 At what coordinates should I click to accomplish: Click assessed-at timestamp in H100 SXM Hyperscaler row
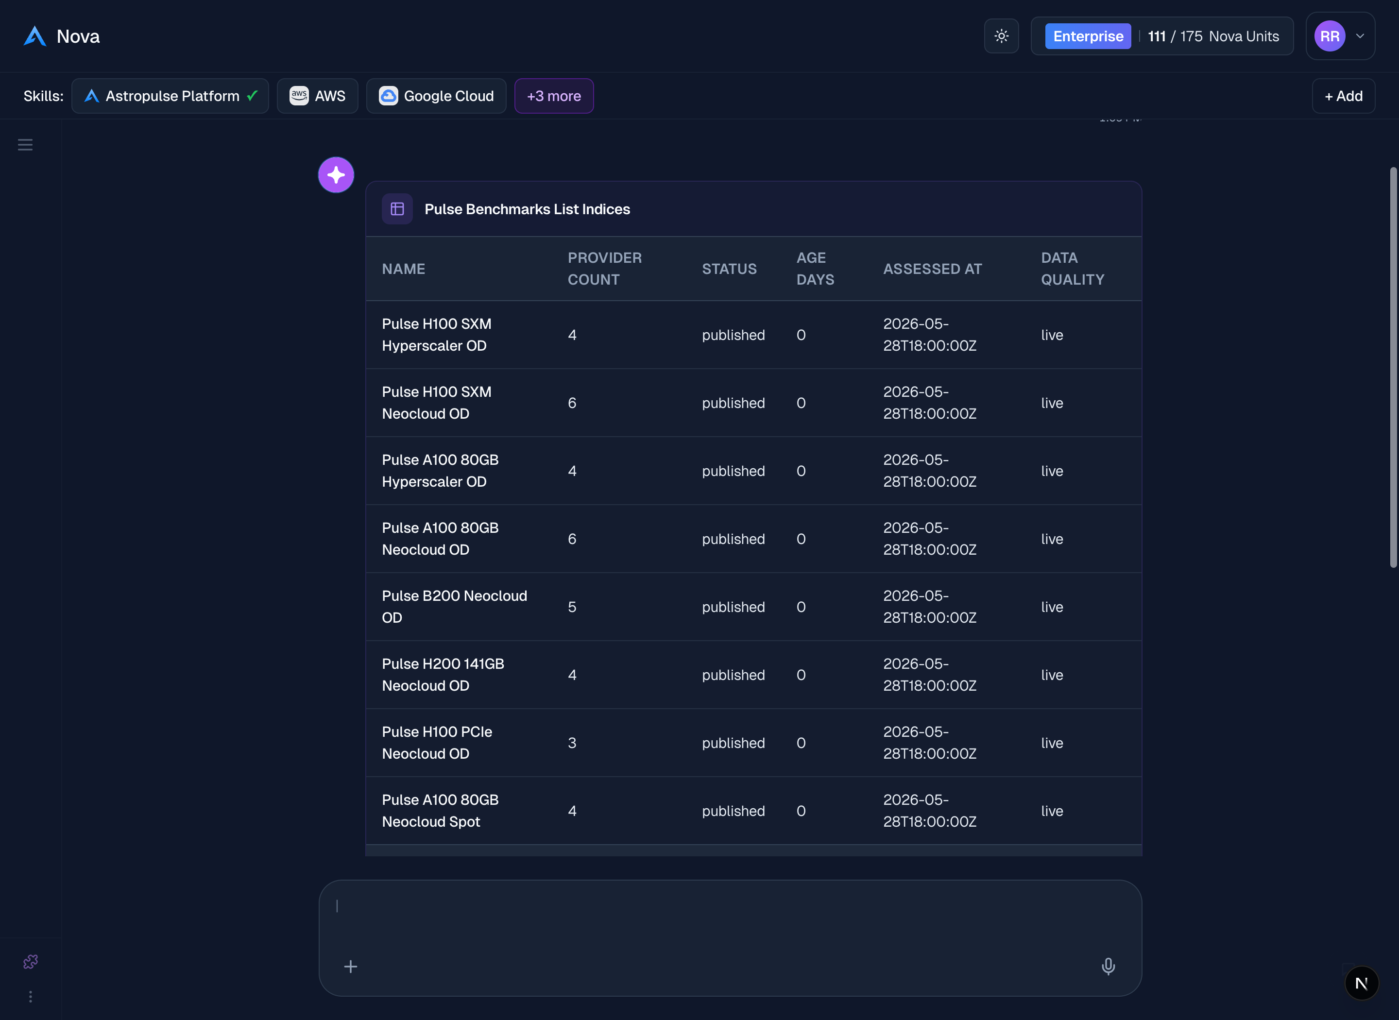pos(930,335)
